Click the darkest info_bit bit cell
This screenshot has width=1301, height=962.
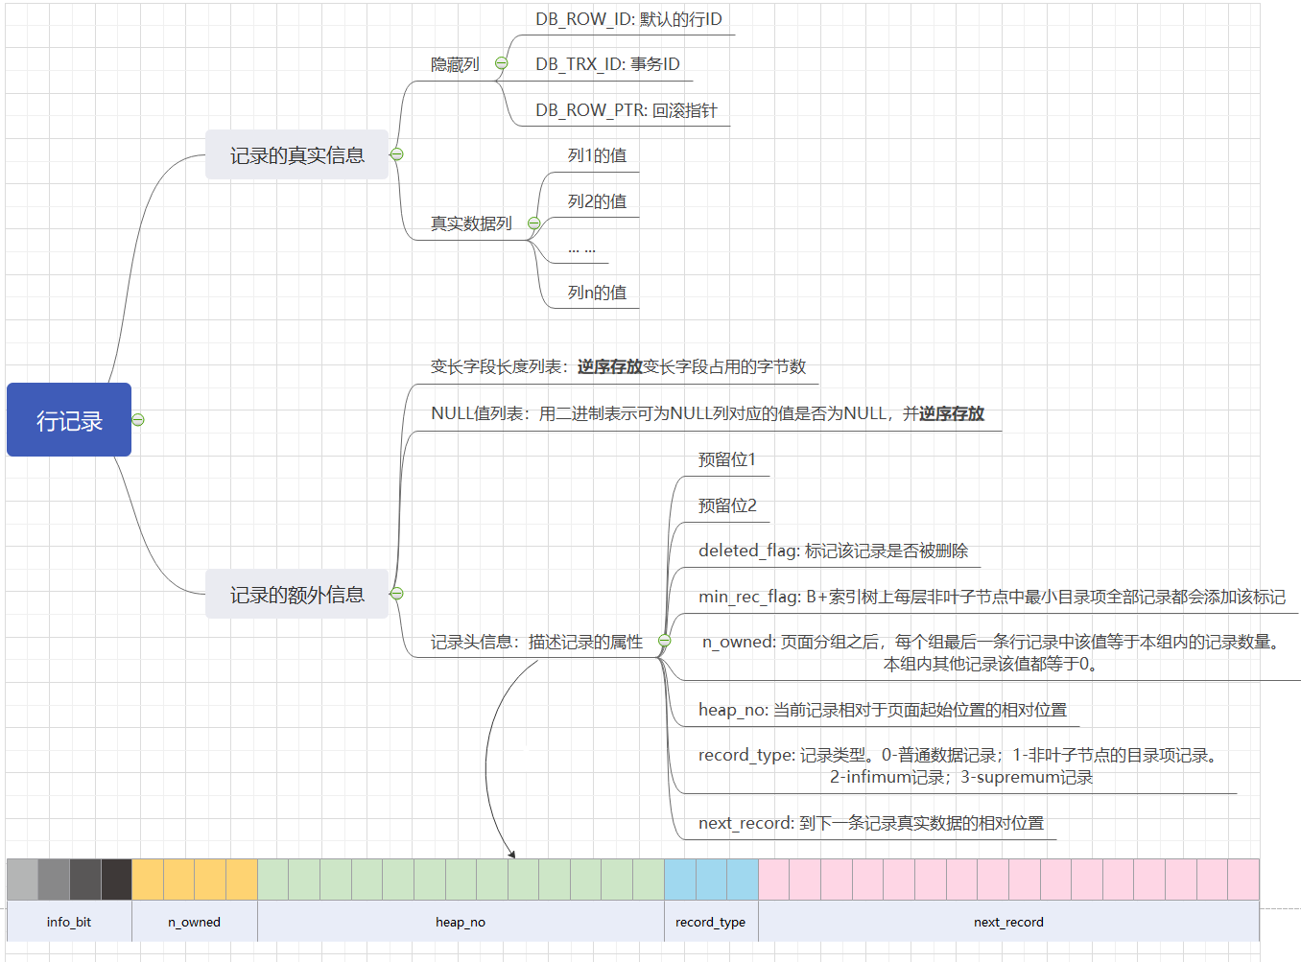pyautogui.click(x=116, y=880)
